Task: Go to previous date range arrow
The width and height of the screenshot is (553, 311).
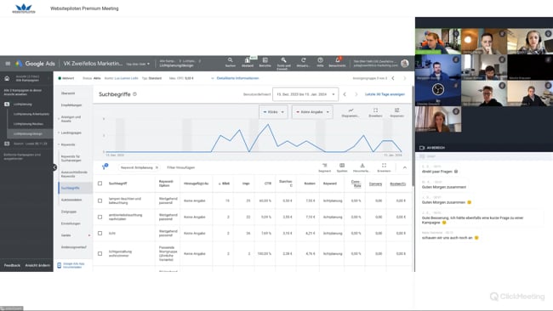Action: (x=345, y=94)
